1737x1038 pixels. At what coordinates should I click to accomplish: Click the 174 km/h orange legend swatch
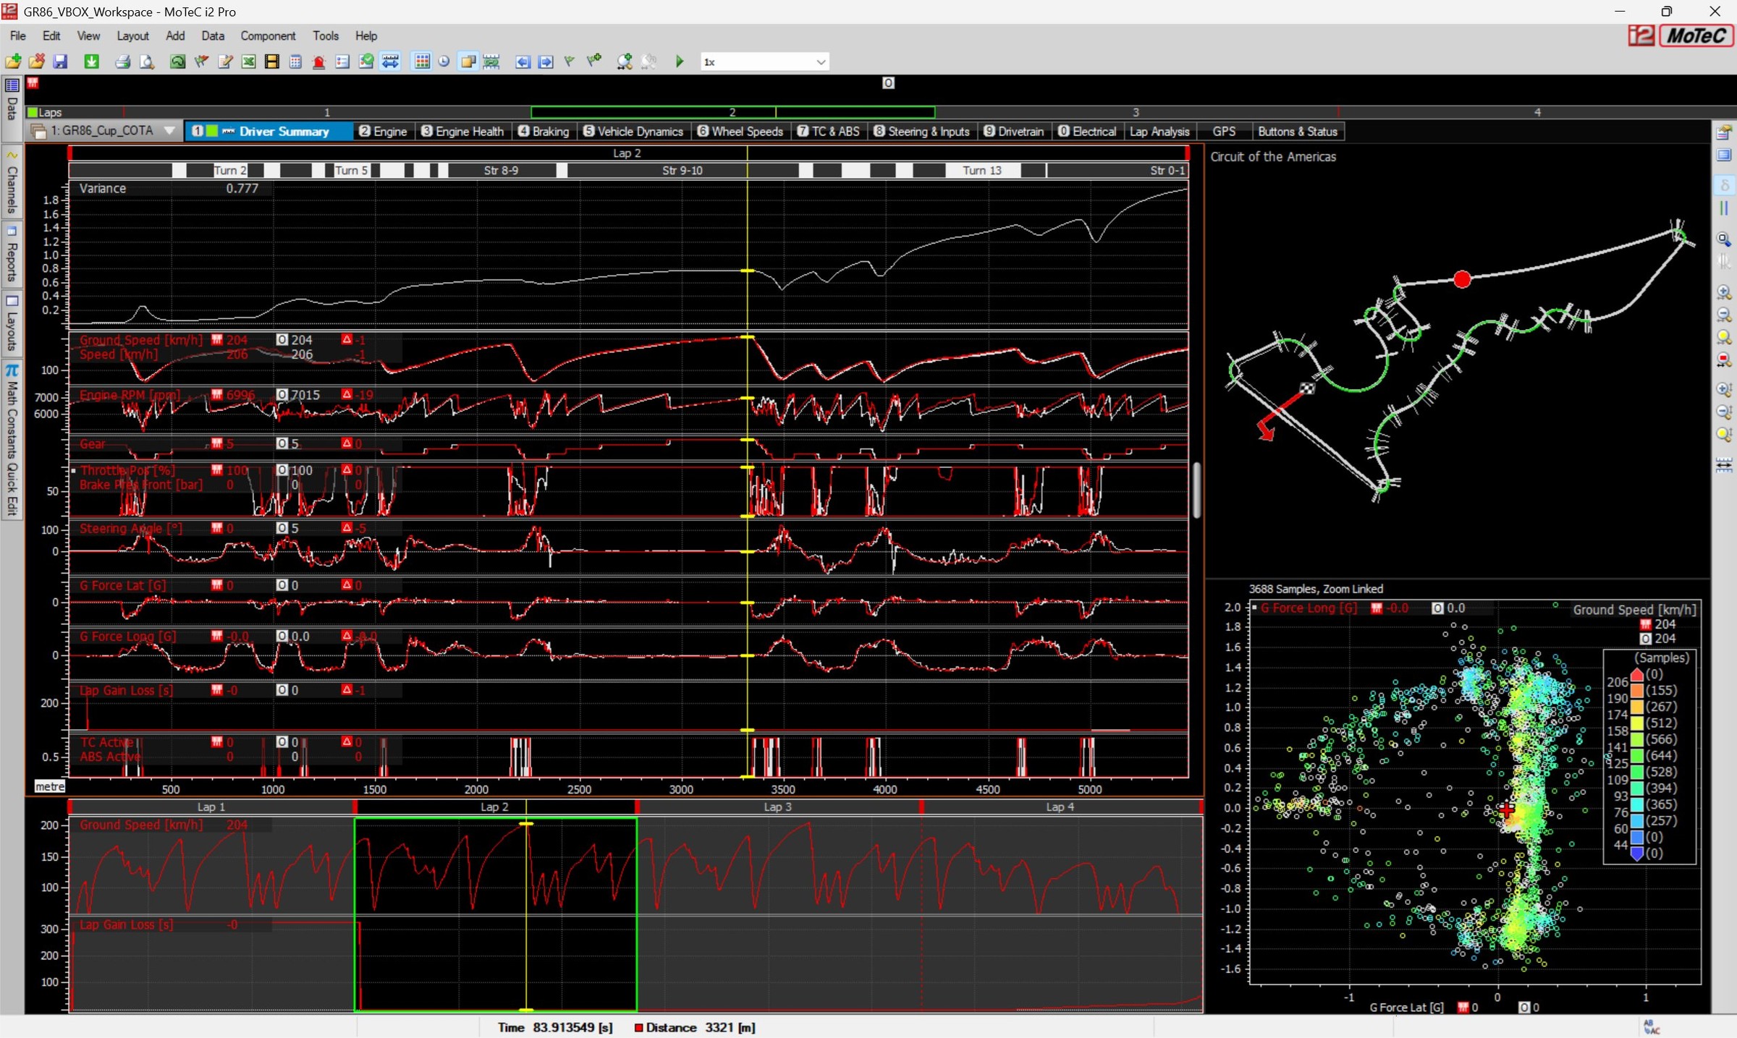[x=1636, y=707]
